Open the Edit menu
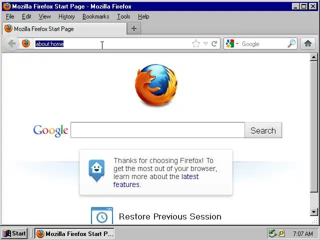 26,16
